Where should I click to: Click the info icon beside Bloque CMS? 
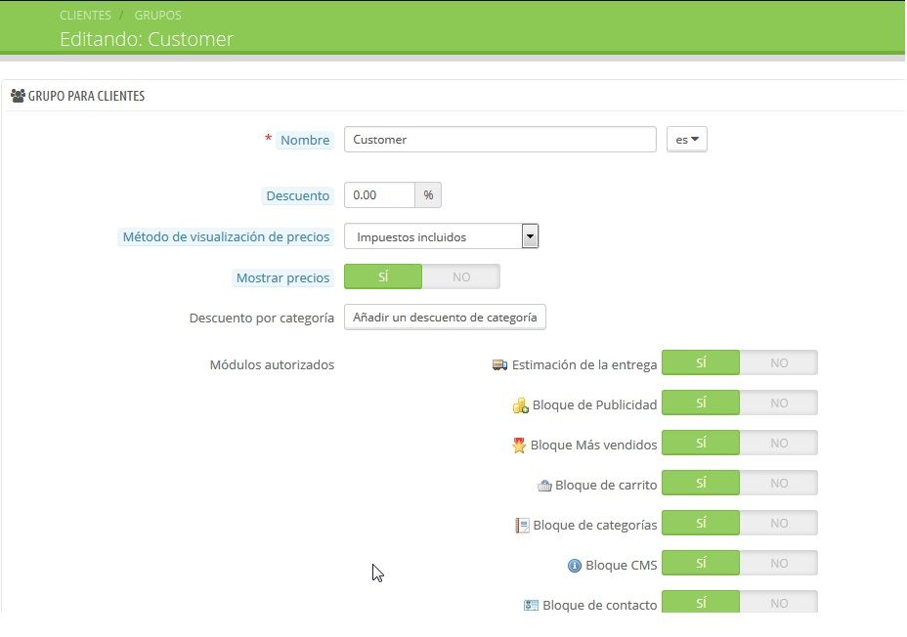click(x=575, y=566)
